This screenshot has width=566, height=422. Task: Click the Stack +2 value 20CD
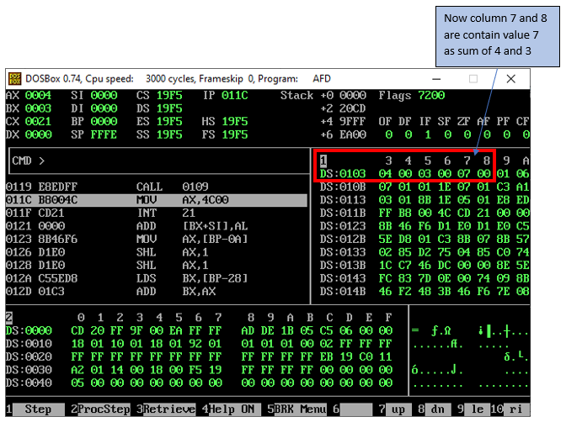[353, 108]
